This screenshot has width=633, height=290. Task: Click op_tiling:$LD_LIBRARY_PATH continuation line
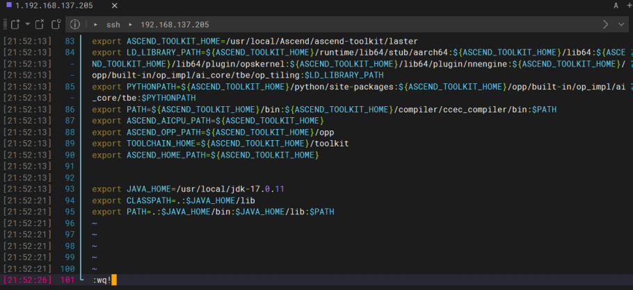tap(238, 76)
